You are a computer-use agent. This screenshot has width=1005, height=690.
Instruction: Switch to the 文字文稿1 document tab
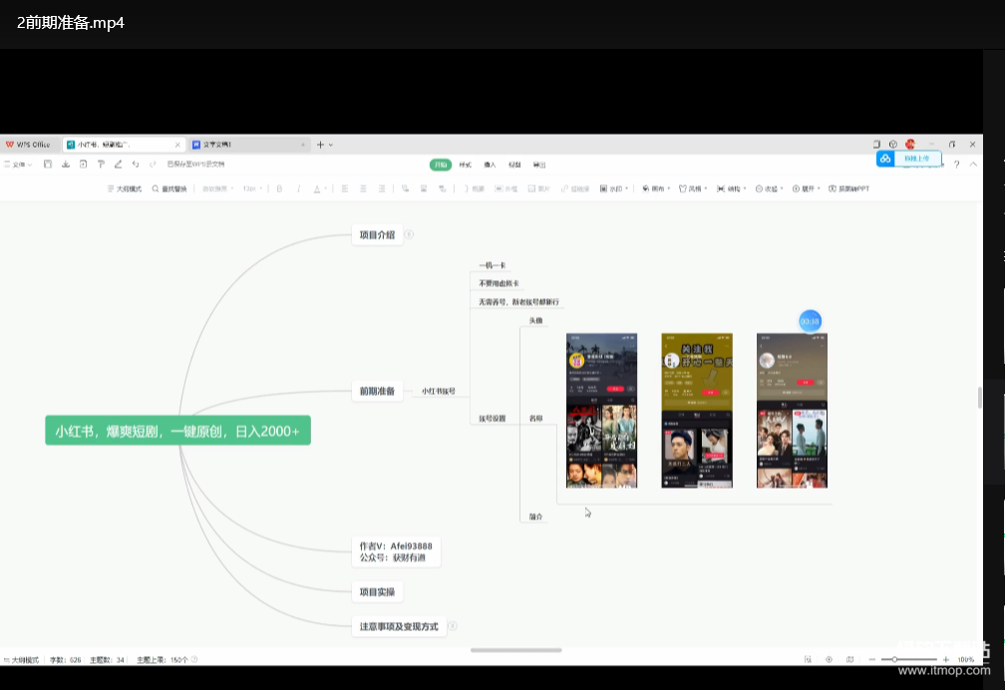247,145
